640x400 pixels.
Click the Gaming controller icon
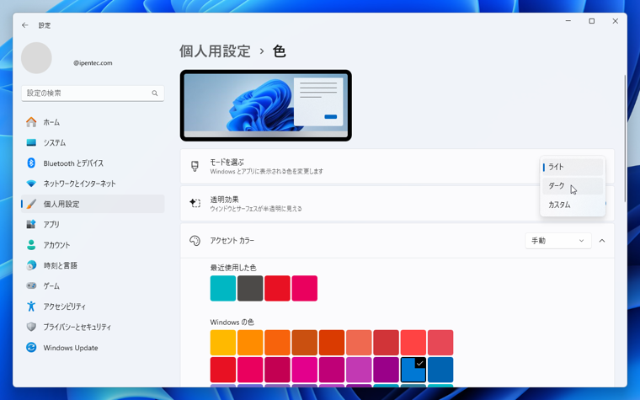click(x=31, y=285)
